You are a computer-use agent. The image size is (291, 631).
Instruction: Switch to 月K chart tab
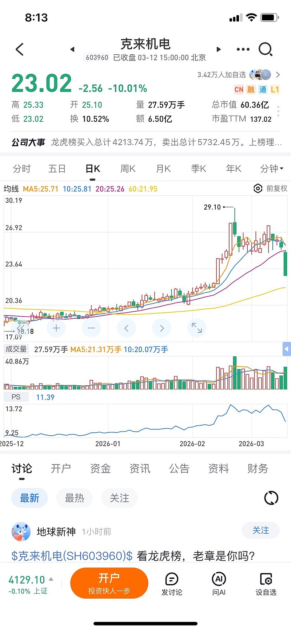click(x=163, y=169)
